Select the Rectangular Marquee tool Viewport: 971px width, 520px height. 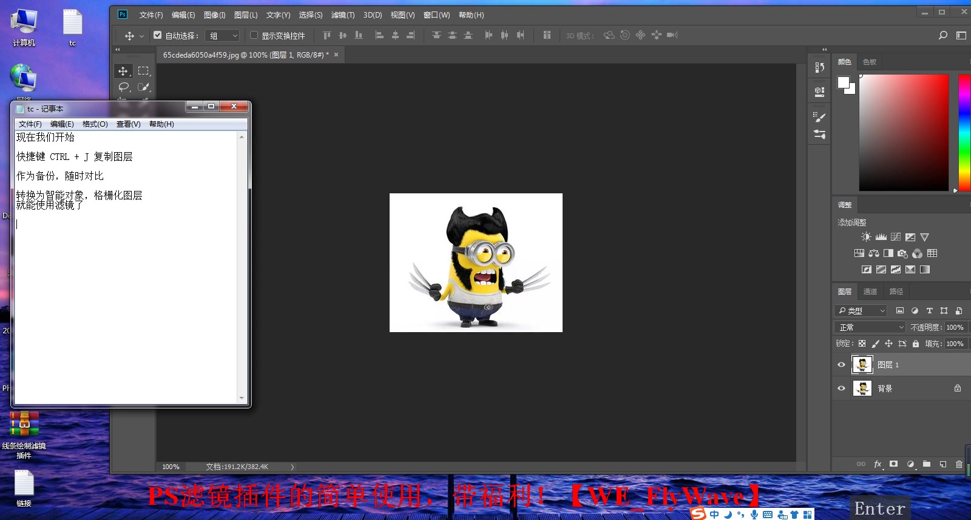pyautogui.click(x=144, y=71)
